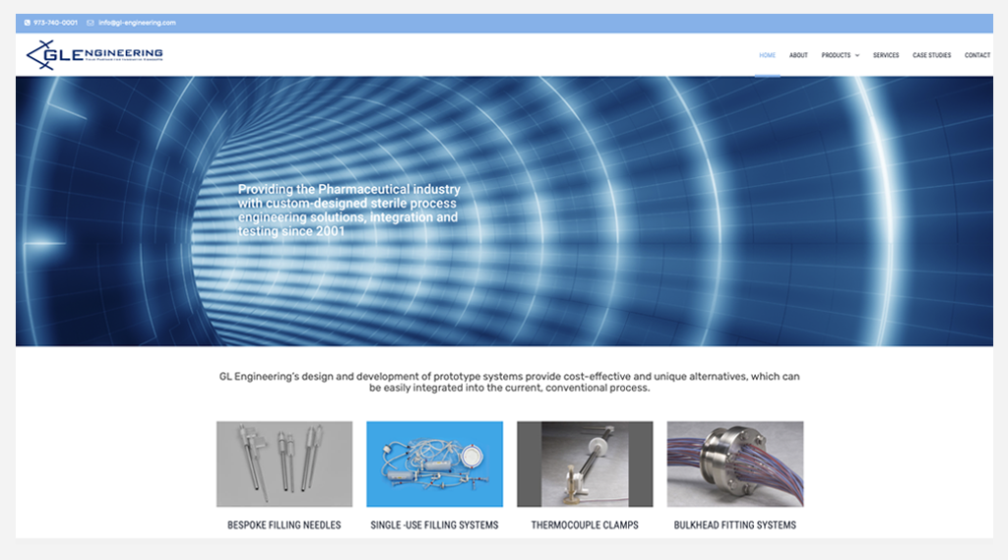Click the bulkhead fitting product thumbnail

pos(734,465)
